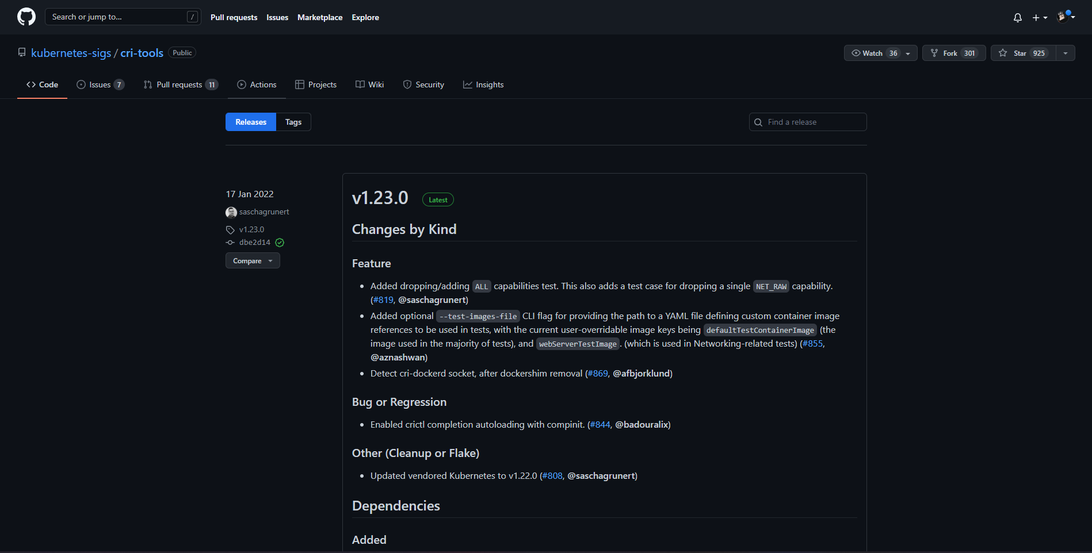Viewport: 1092px width, 553px height.
Task: Click the Pull requests count badge 11
Action: (x=212, y=85)
